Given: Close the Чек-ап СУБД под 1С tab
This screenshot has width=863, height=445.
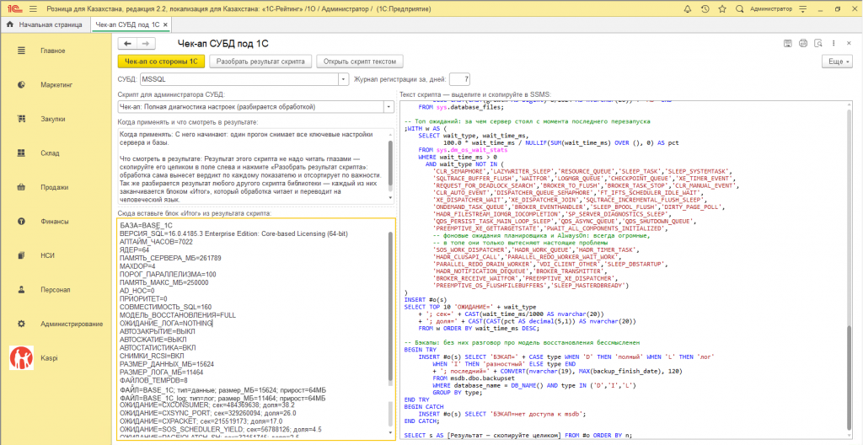Looking at the screenshot, I should 166,24.
